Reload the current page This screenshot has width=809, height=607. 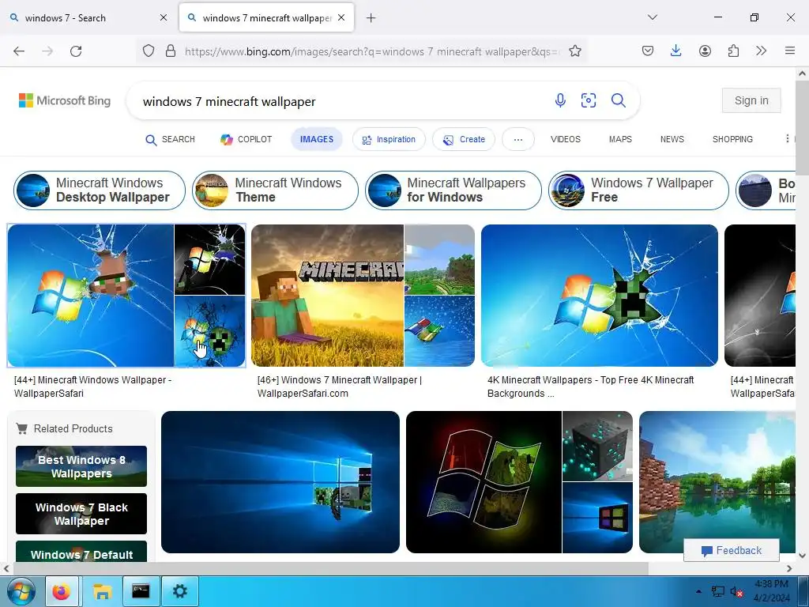pos(76,51)
